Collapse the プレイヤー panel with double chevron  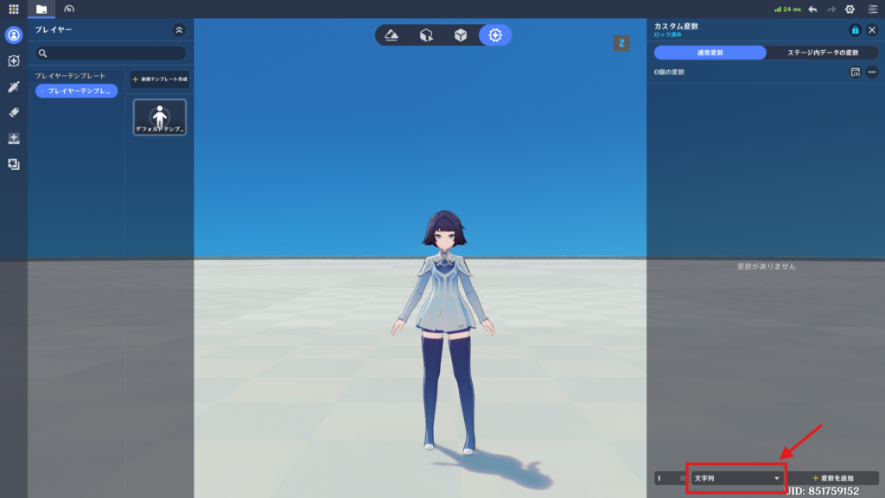click(179, 30)
